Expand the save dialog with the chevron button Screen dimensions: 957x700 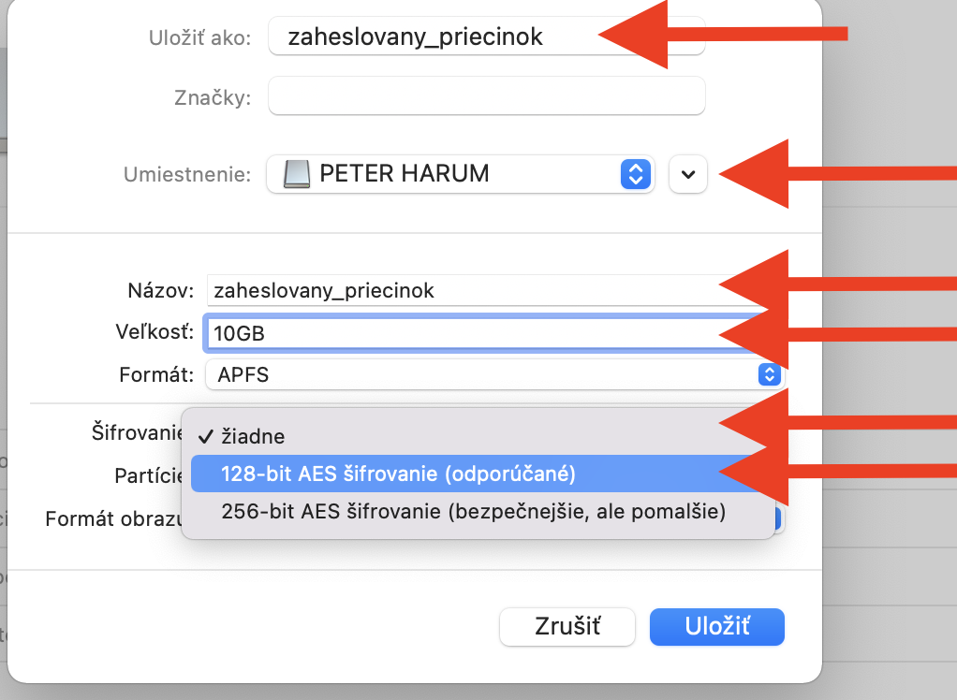pos(688,175)
